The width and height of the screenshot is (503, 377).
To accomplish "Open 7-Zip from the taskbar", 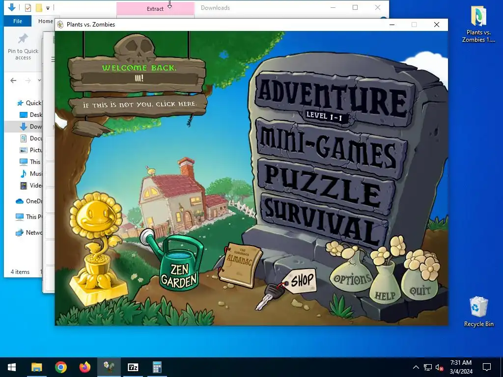I will coord(133,367).
